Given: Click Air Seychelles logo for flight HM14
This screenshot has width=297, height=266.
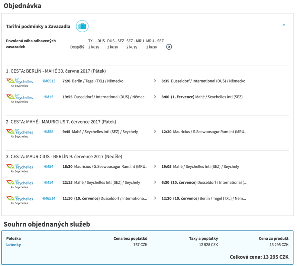Looking at the screenshot, I should [20, 184].
